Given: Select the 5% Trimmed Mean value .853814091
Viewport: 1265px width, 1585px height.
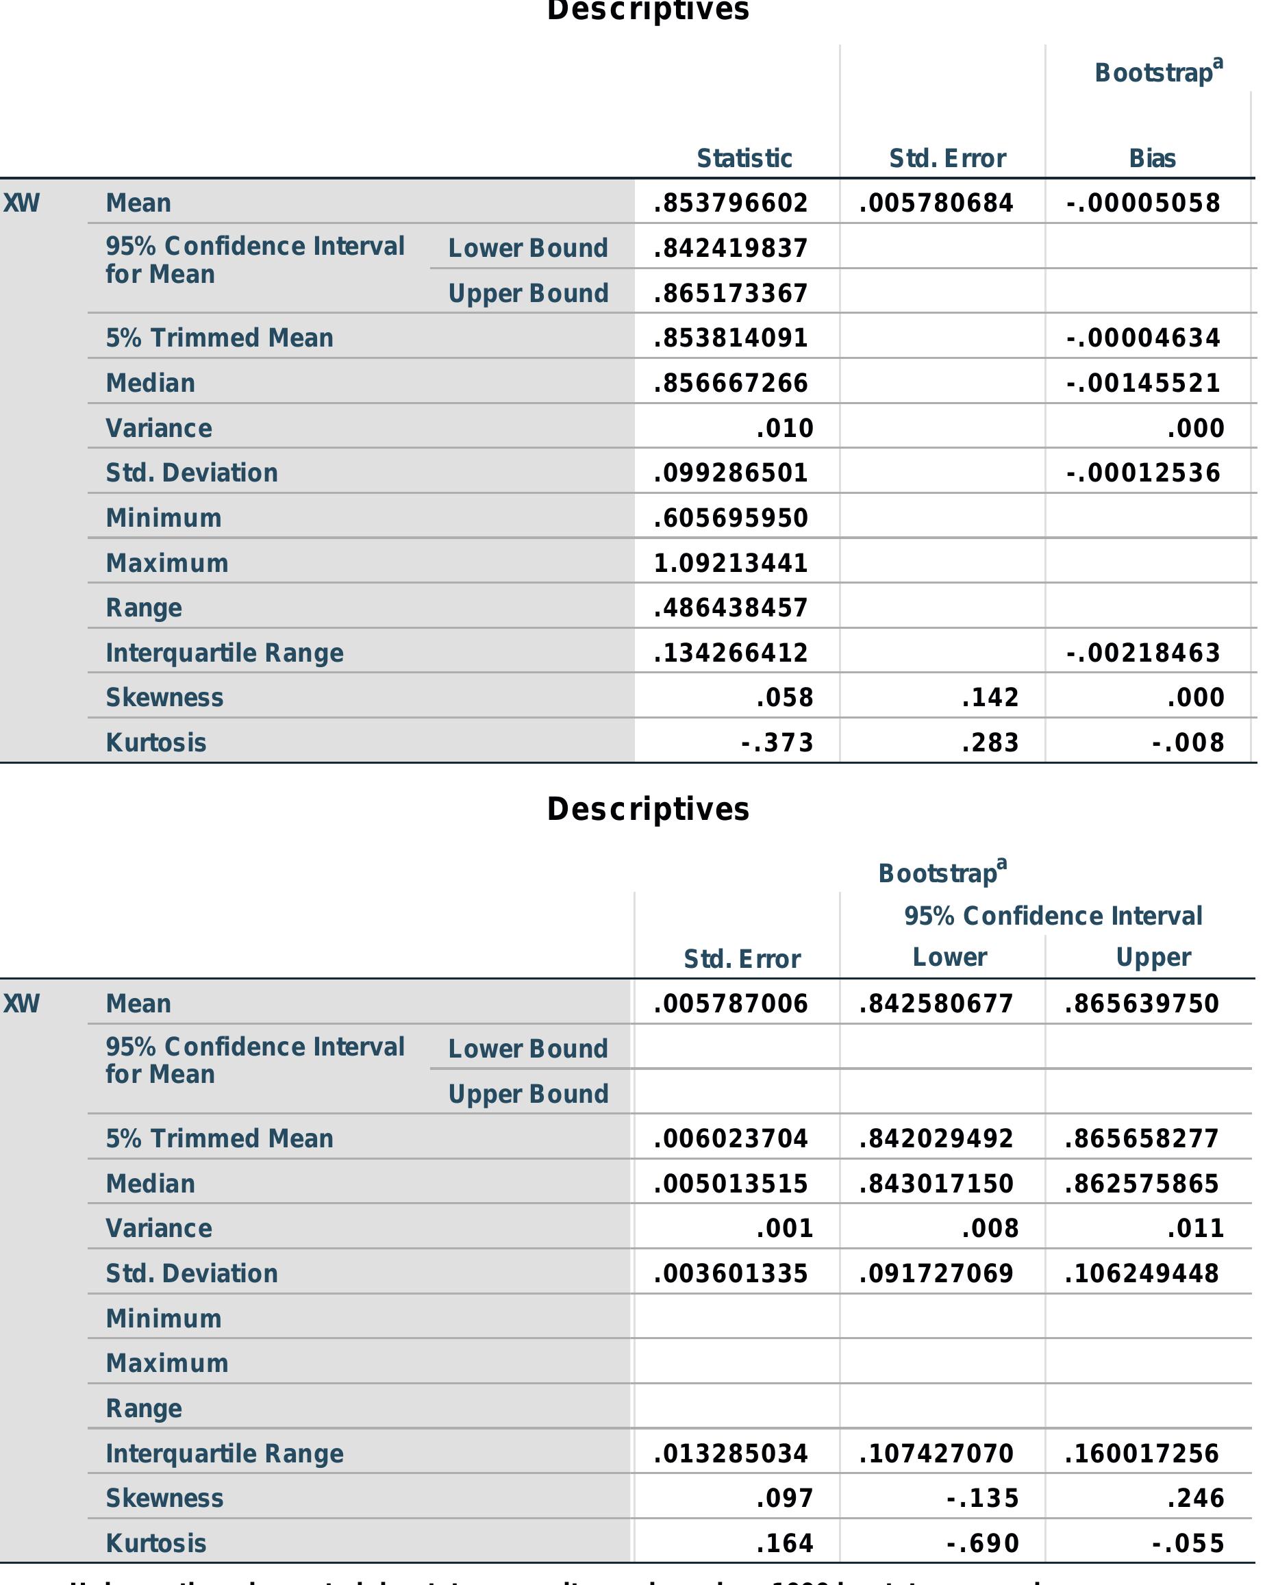Looking at the screenshot, I should point(731,338).
